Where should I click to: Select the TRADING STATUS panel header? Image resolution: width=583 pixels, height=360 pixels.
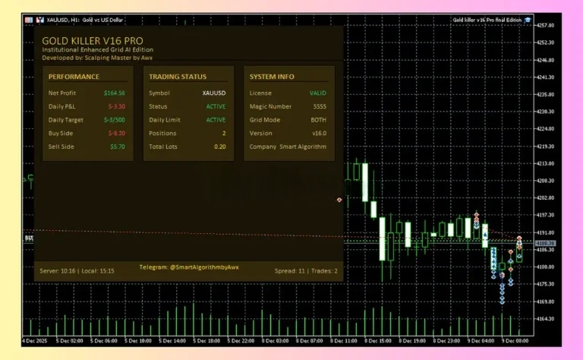tap(177, 77)
